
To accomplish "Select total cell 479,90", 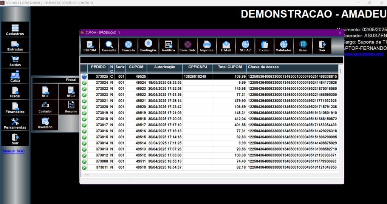I will [x=229, y=101].
